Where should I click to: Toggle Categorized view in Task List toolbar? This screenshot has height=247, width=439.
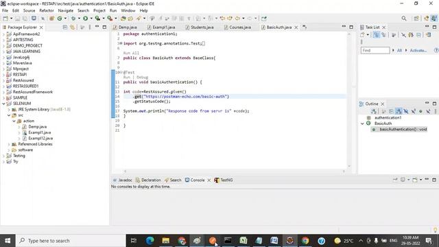(x=377, y=35)
